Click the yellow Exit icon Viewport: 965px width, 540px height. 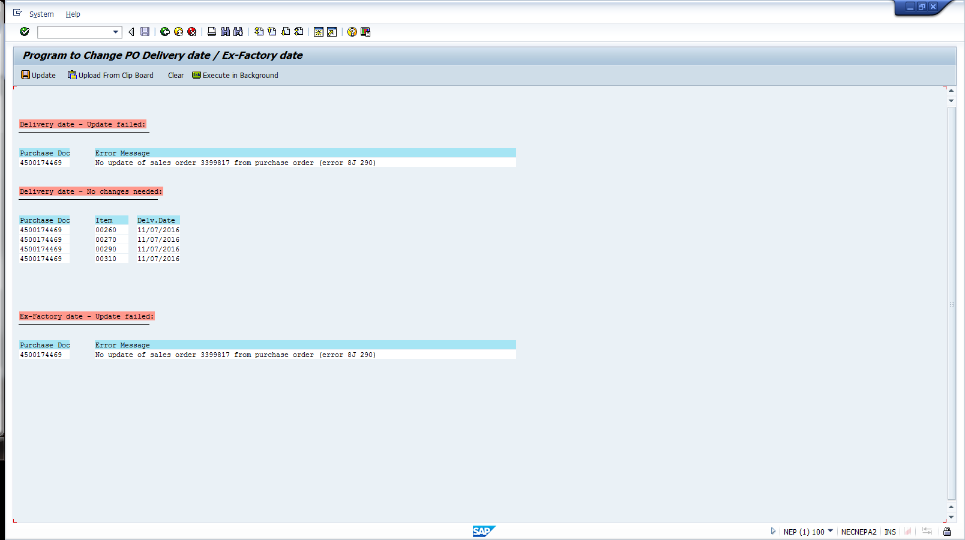[178, 32]
